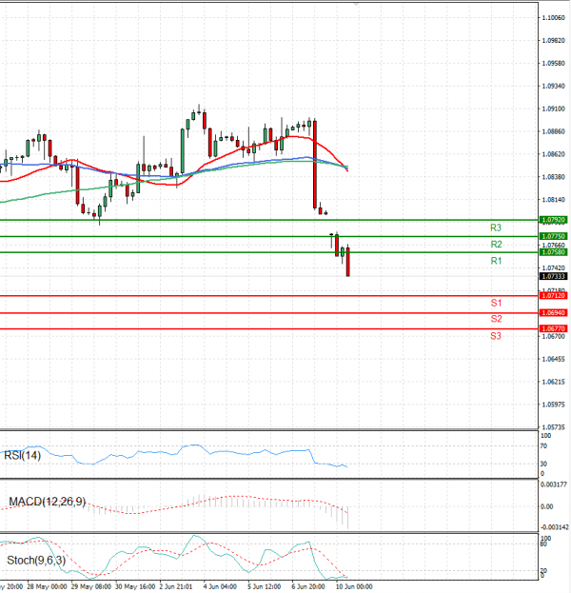Click the 5 Jun 12:00 time label
Screen dimensions: 571x593
(264, 586)
